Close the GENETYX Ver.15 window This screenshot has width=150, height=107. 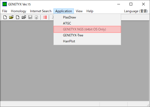143,4
